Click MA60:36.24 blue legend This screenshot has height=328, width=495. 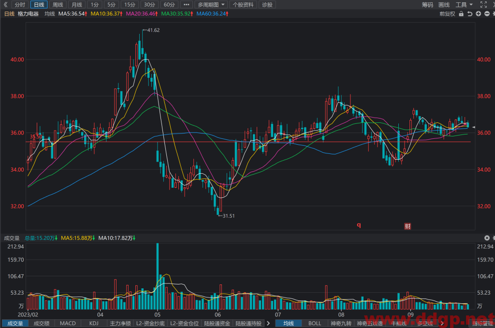(x=213, y=14)
